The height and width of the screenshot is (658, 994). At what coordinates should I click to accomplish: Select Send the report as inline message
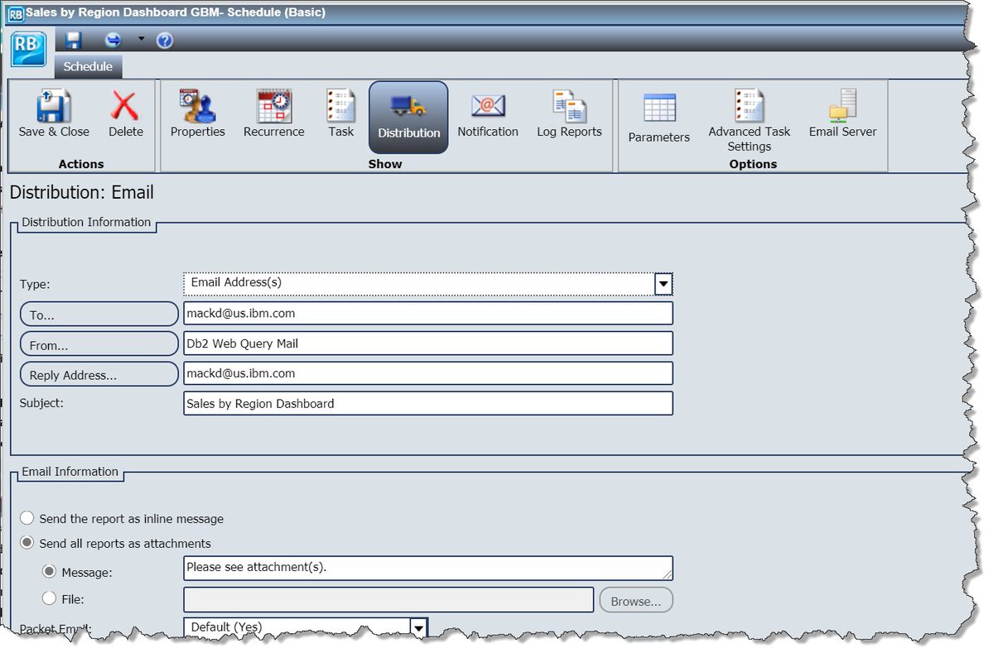[x=27, y=517]
